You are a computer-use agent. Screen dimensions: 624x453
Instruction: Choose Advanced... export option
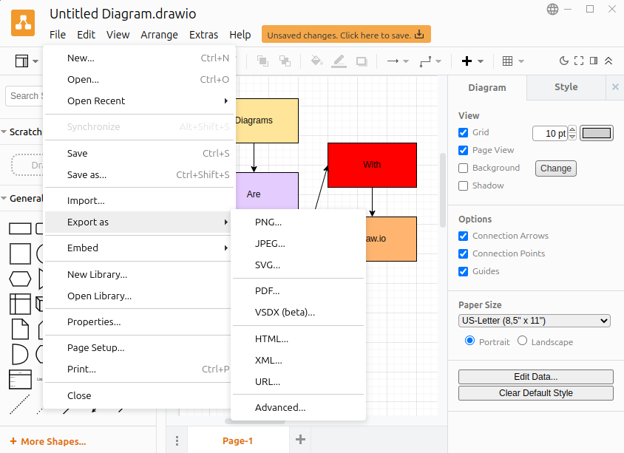point(298,407)
